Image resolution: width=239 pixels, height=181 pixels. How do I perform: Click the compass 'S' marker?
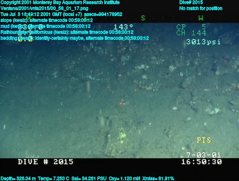point(143,18)
